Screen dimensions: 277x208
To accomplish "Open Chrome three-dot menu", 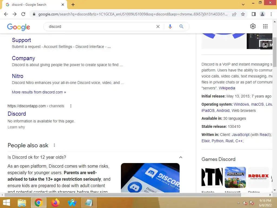I will (x=271, y=14).
